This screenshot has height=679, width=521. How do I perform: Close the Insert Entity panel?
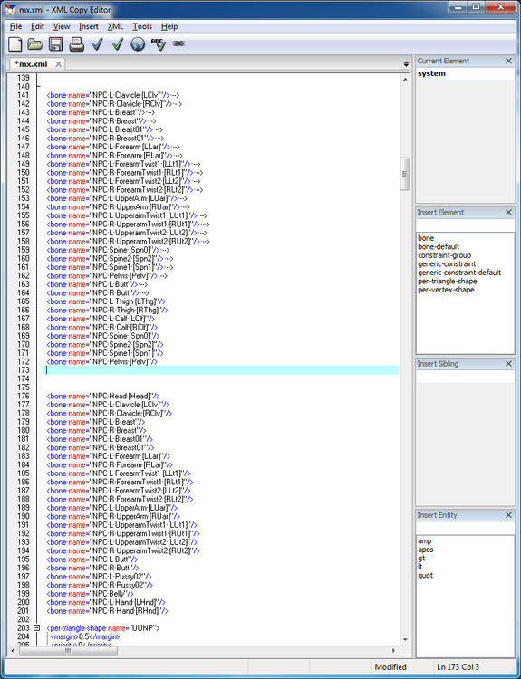point(509,515)
